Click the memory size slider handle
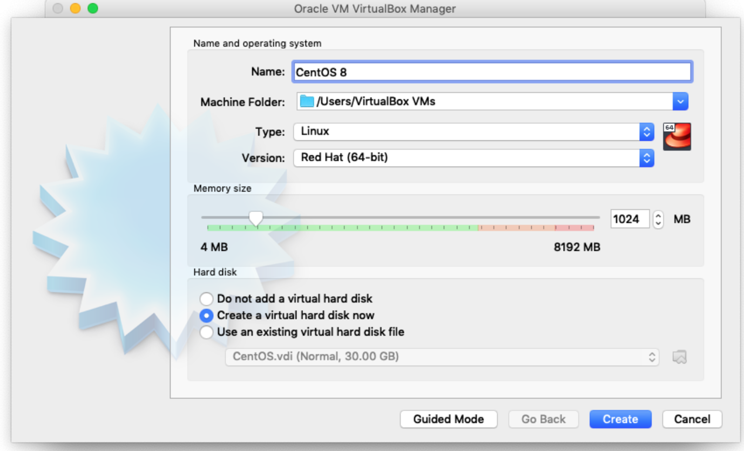 tap(256, 218)
